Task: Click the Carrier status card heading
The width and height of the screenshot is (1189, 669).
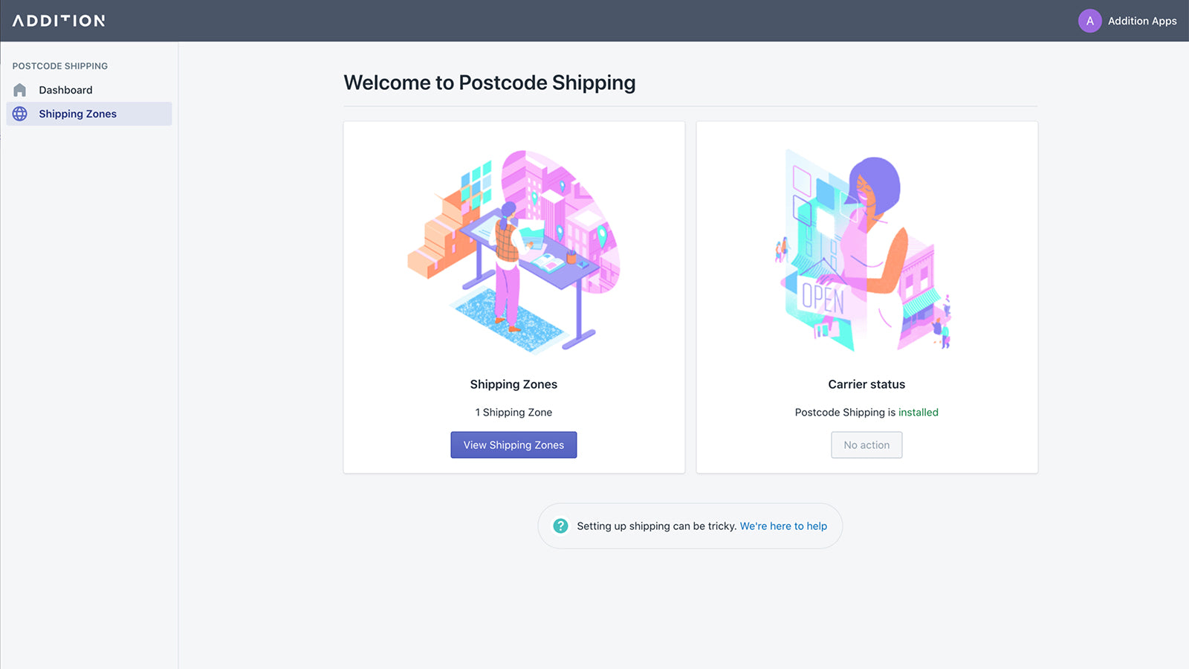Action: click(x=866, y=384)
